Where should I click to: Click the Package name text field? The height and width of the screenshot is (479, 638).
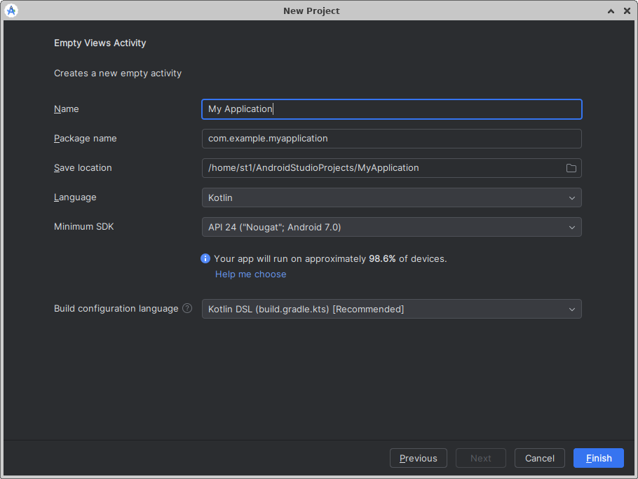click(391, 139)
